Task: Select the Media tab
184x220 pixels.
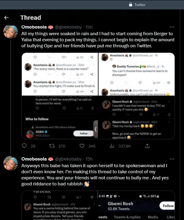Action: pyautogui.click(x=153, y=217)
